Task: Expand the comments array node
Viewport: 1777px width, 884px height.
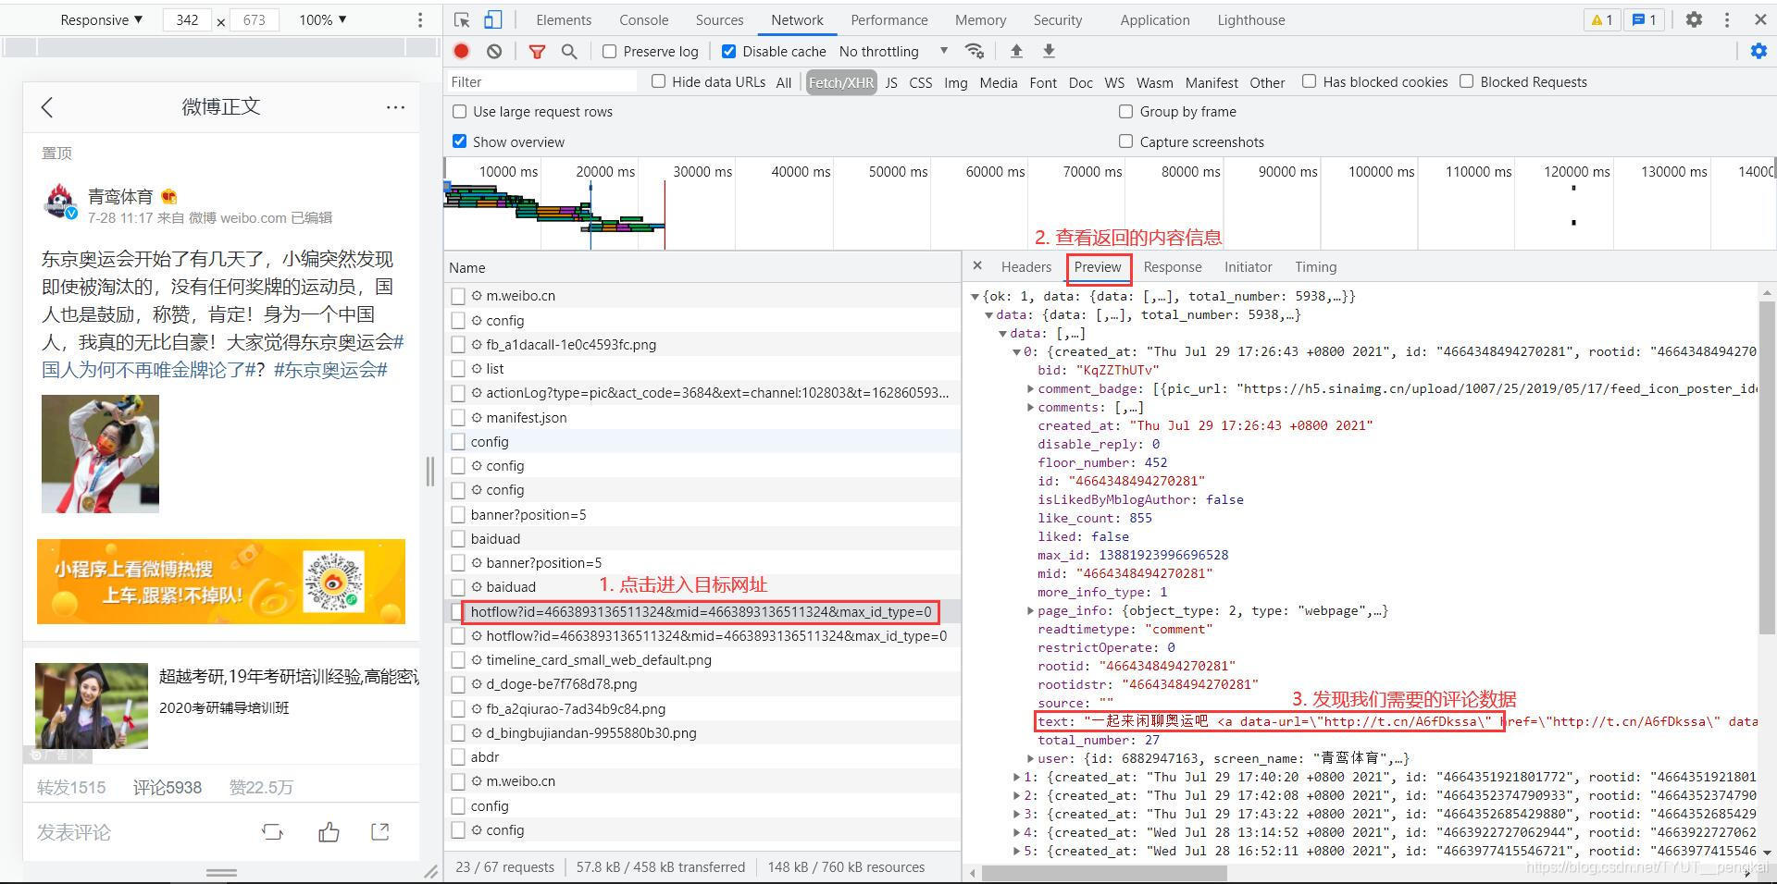Action: (1030, 408)
